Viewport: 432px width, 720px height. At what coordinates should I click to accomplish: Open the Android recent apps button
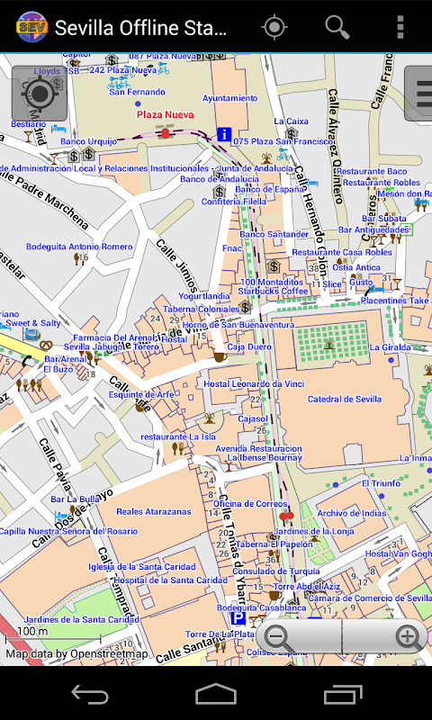(x=343, y=694)
